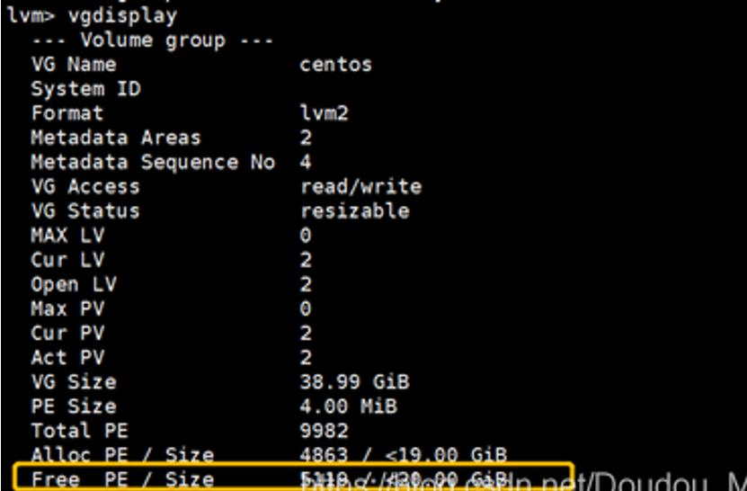Click the Cur PV label
Screen dimensions: 747x491
pos(67,333)
